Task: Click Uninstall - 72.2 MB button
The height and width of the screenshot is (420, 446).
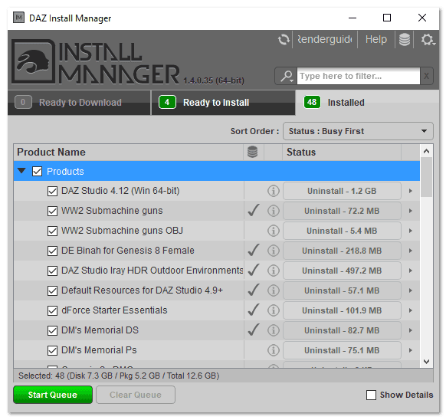Action: pos(342,211)
